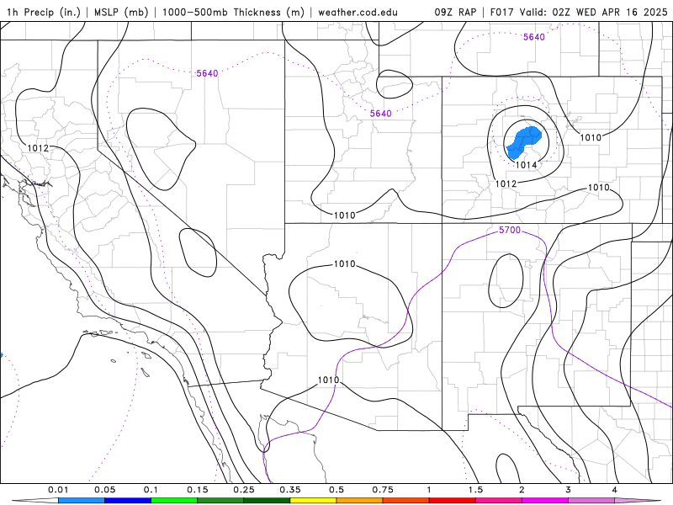Click the "1014" pressure contour label

527,165
